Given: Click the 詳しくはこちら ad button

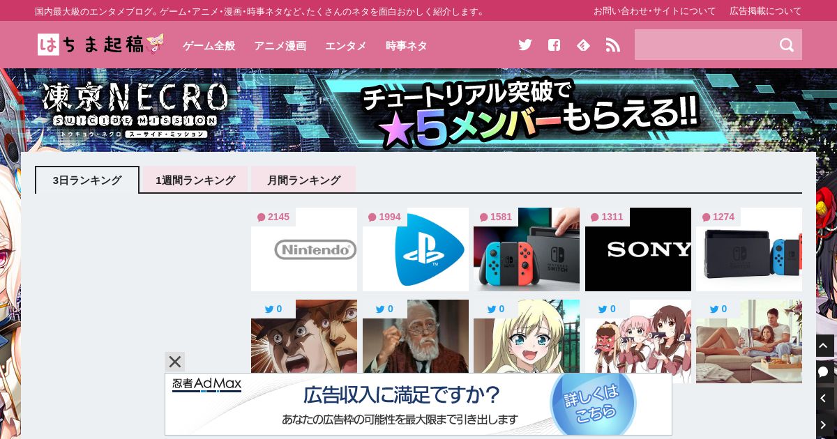Looking at the screenshot, I should [592, 403].
